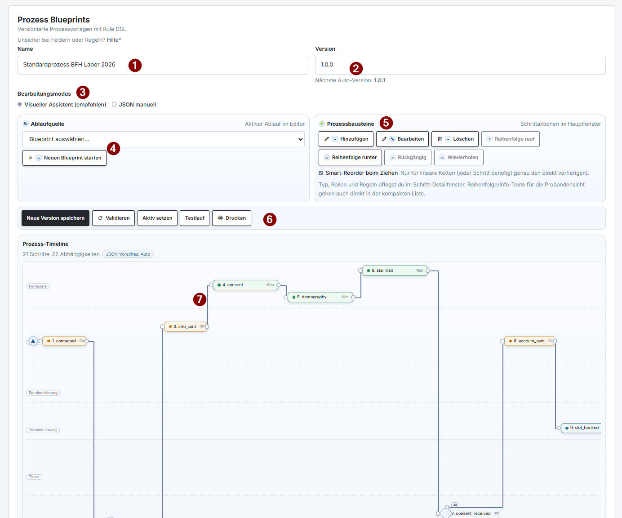Click Aktiv setzen button
Screen dimensions: 622x518
(157, 218)
